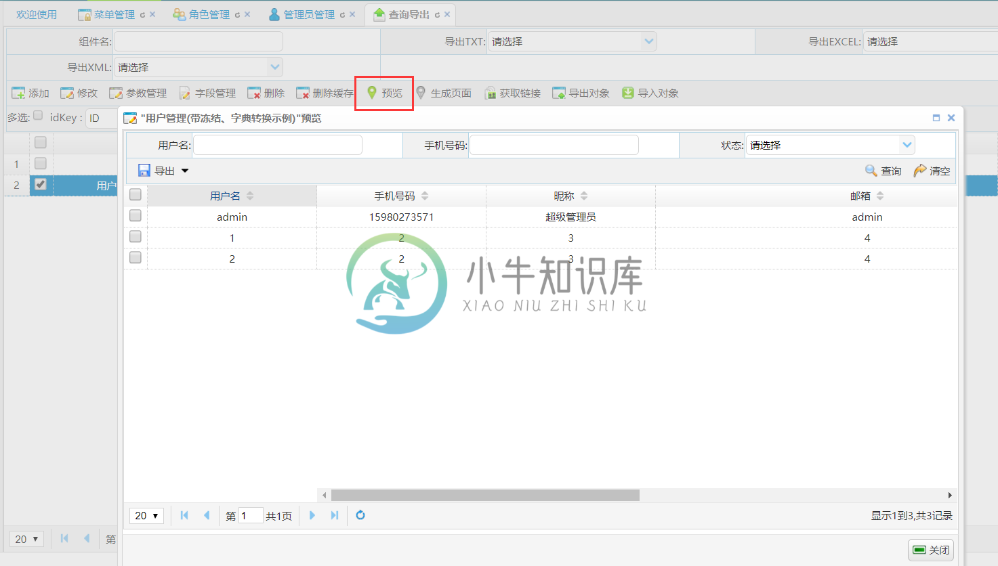
Task: Click the 修改 (edit) toolbar button
Action: click(79, 93)
